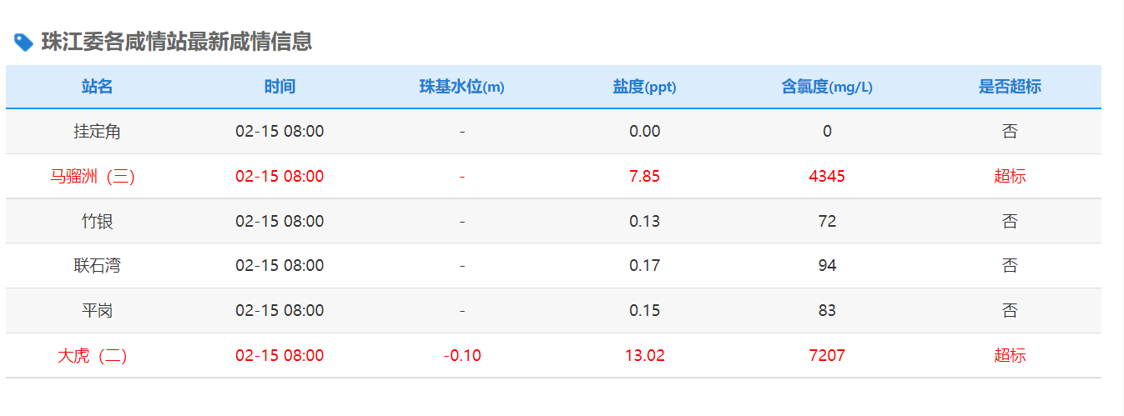The image size is (1124, 416).
Task: Select the 联石湾 station name
Action: coord(97,266)
